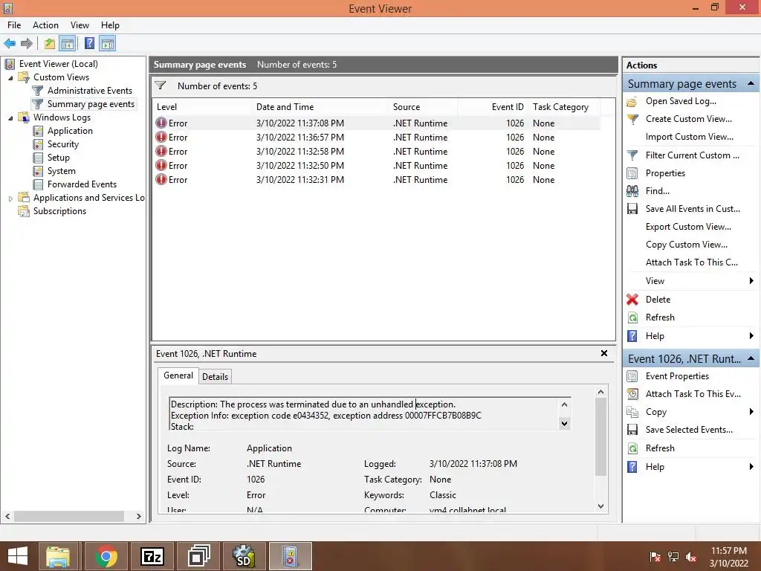Click the preview pane vertical scrollbar thumb

(600, 437)
